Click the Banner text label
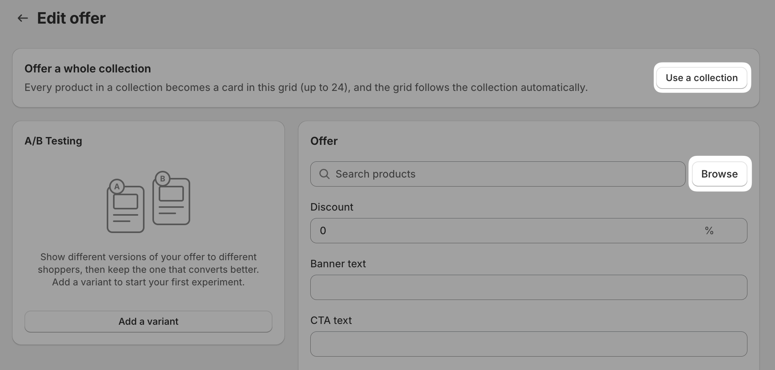Screen dimensions: 775x370 click(338, 264)
